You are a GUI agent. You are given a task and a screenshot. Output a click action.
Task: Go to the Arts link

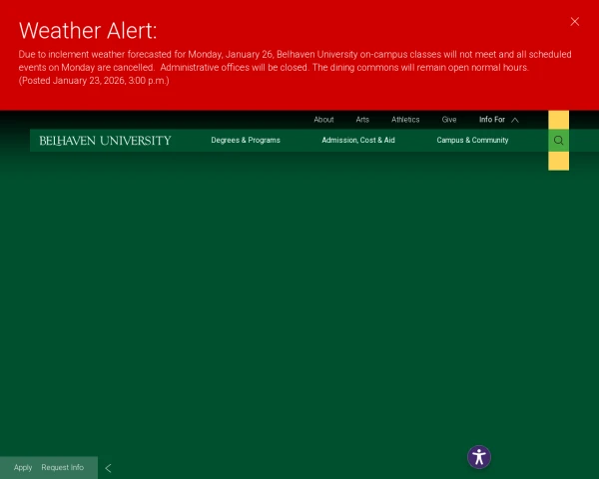click(x=362, y=120)
